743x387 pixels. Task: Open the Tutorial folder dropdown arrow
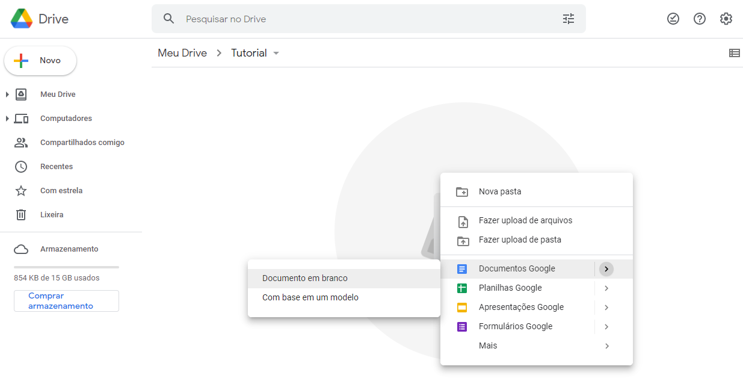pyautogui.click(x=276, y=53)
